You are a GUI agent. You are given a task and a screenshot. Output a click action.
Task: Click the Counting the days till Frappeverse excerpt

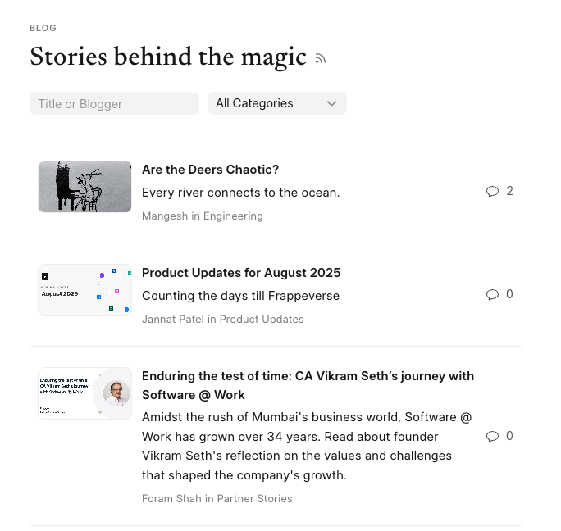click(x=240, y=296)
